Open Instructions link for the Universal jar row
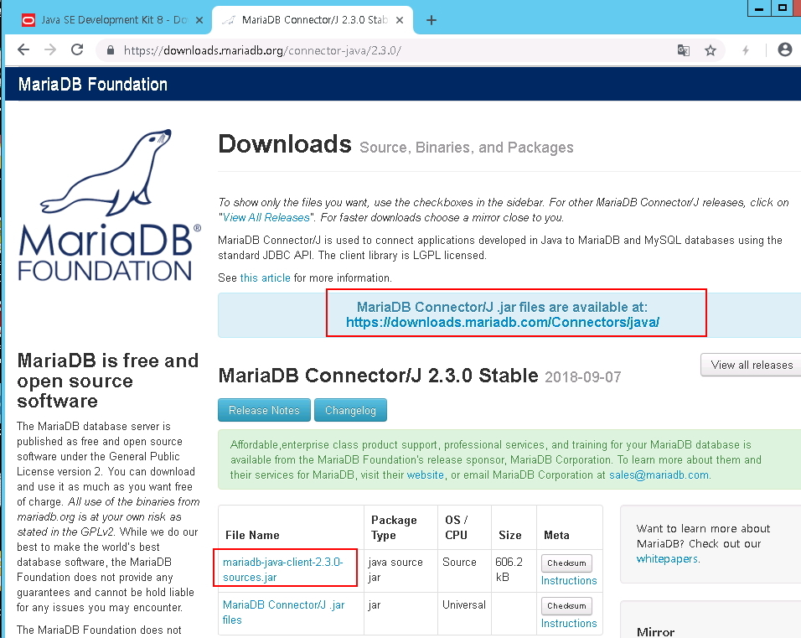The height and width of the screenshot is (638, 801). pos(569,624)
